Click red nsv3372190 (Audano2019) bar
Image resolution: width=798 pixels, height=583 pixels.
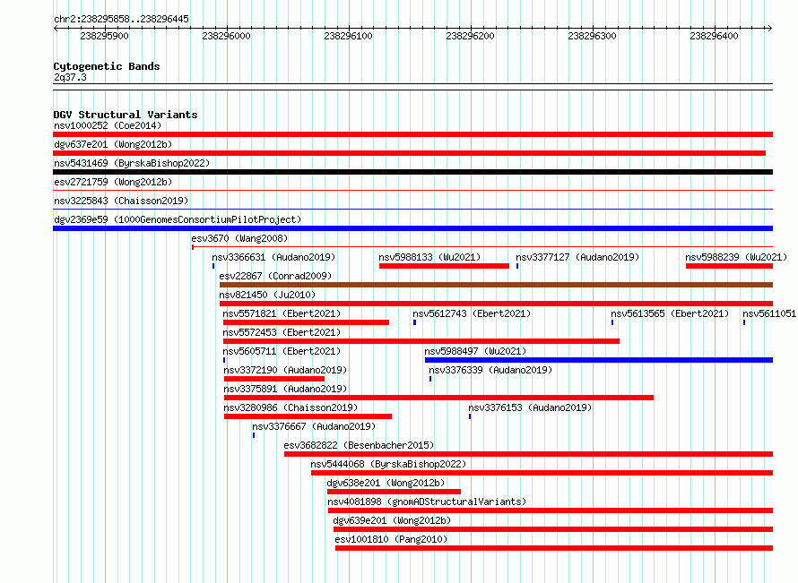coord(274,379)
